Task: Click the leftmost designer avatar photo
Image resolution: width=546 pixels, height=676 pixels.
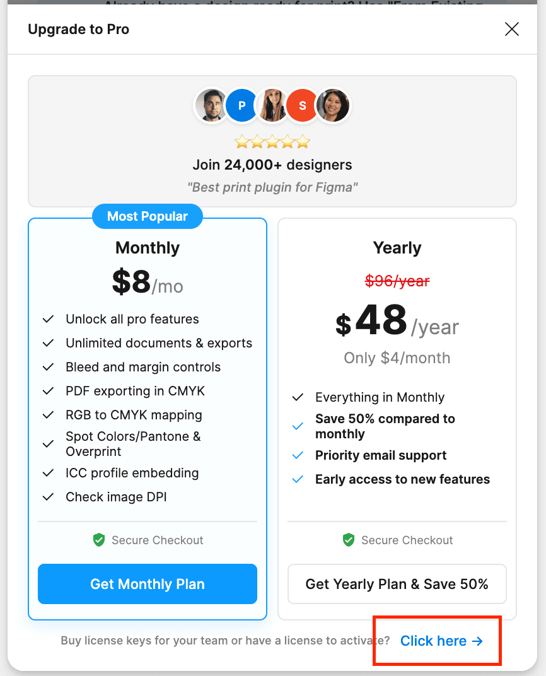Action: [x=211, y=105]
